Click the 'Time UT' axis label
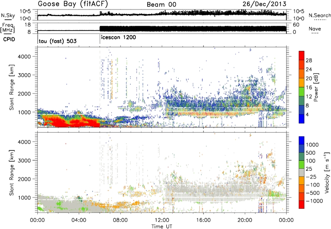 click(x=162, y=227)
